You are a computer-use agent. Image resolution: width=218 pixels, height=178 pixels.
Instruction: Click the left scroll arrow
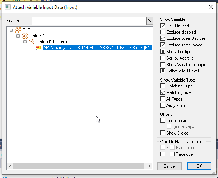click(x=10, y=166)
